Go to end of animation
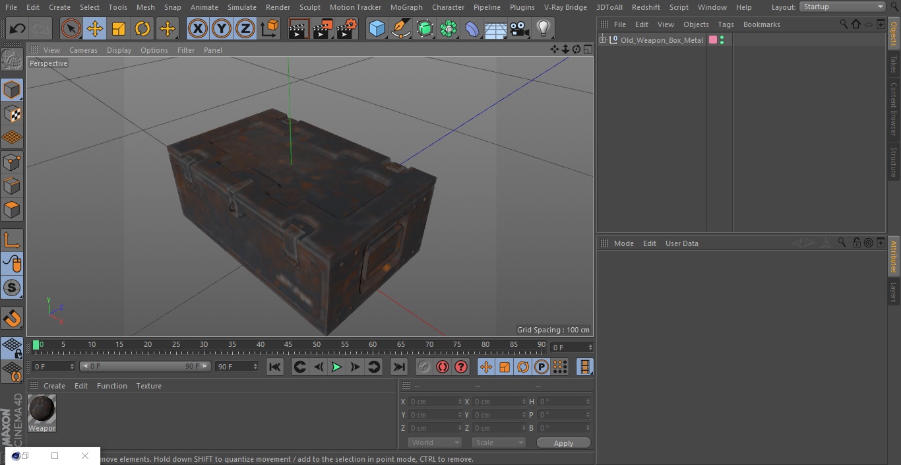 pyautogui.click(x=399, y=367)
